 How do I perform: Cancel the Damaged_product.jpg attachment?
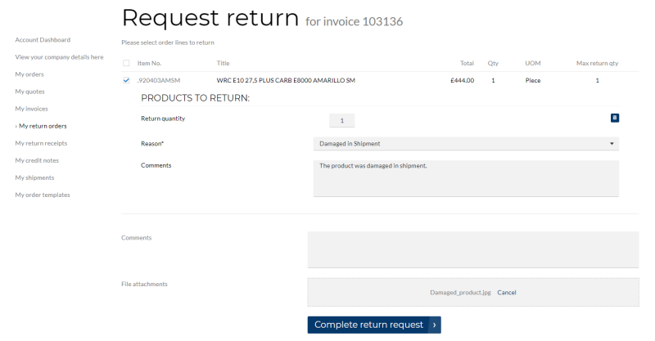click(506, 293)
